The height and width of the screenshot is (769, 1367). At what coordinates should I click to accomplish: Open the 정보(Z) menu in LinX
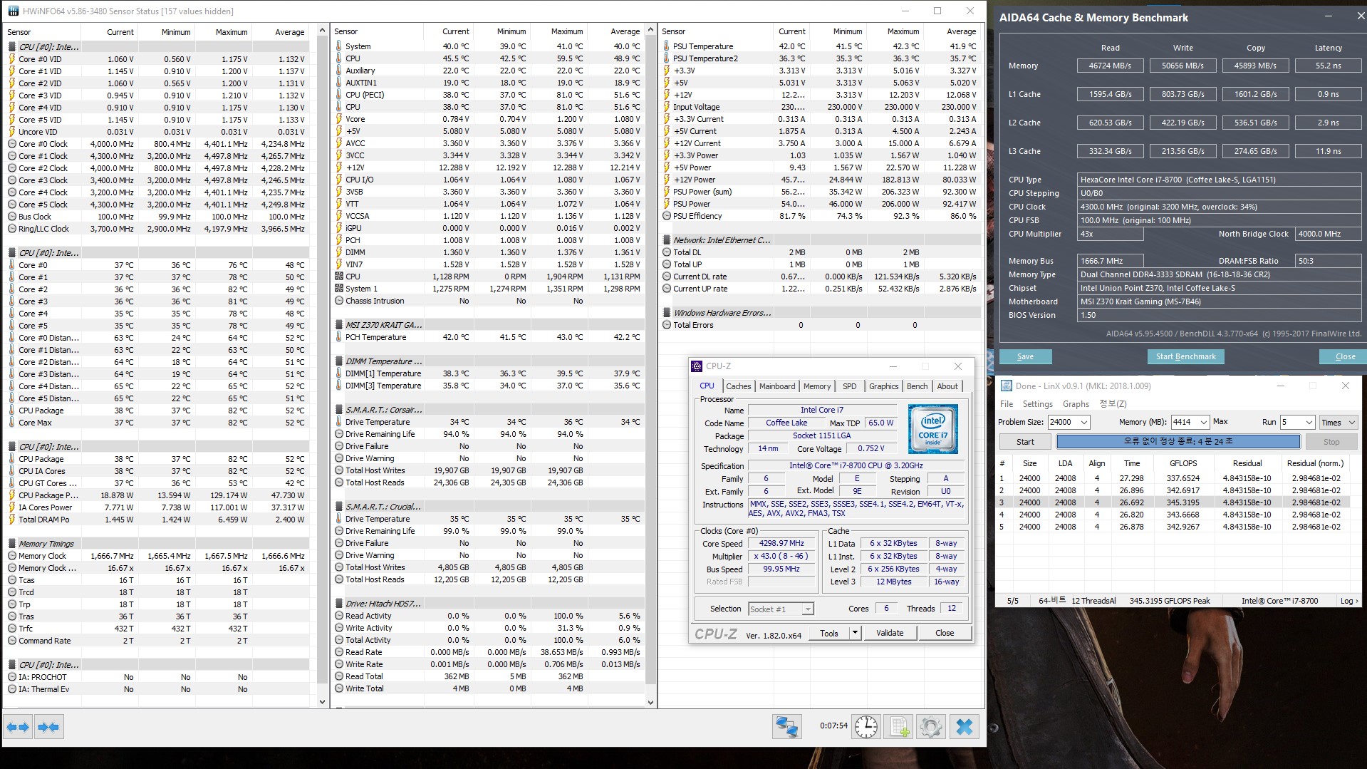coord(1113,404)
